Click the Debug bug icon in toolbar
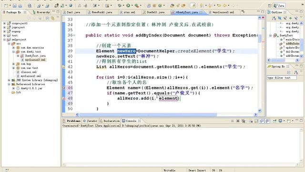Screen dimensions: 305x172 [x=120, y=6]
